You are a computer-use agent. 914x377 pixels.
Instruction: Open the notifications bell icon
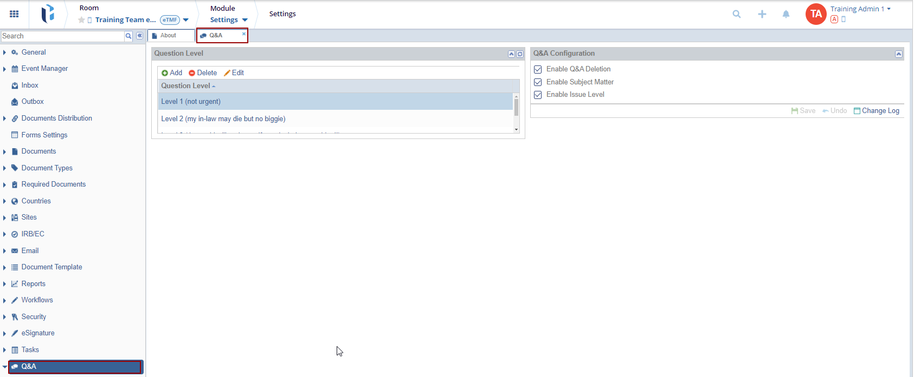tap(786, 14)
